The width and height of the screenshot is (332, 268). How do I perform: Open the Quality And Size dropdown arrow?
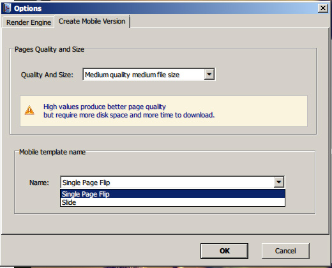pos(209,74)
